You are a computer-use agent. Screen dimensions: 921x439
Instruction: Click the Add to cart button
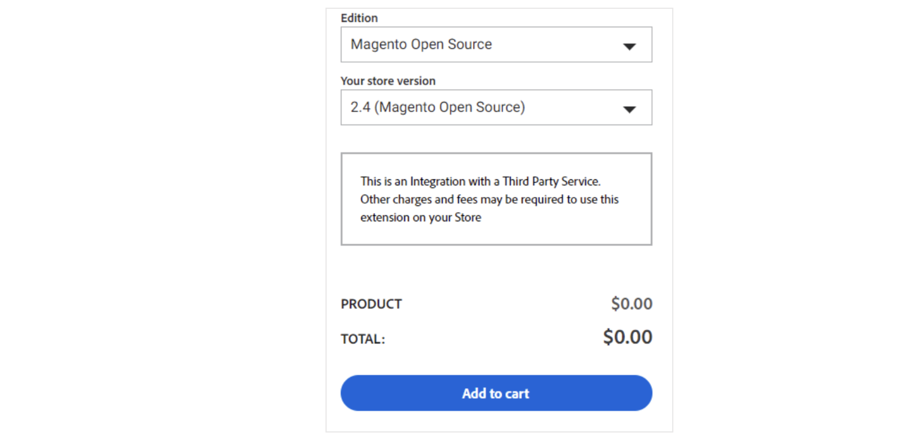[x=496, y=393]
